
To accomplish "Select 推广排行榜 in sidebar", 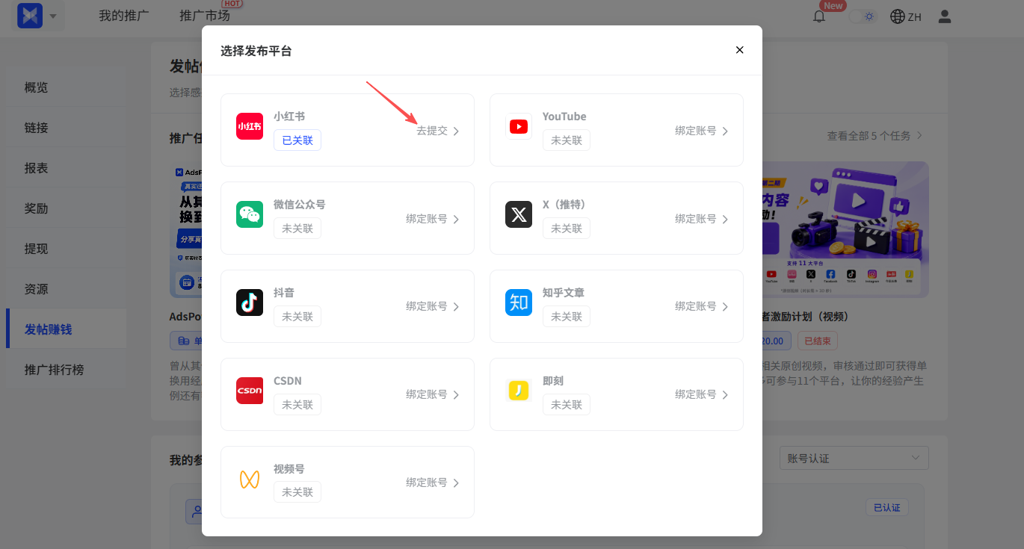I will click(x=66, y=370).
